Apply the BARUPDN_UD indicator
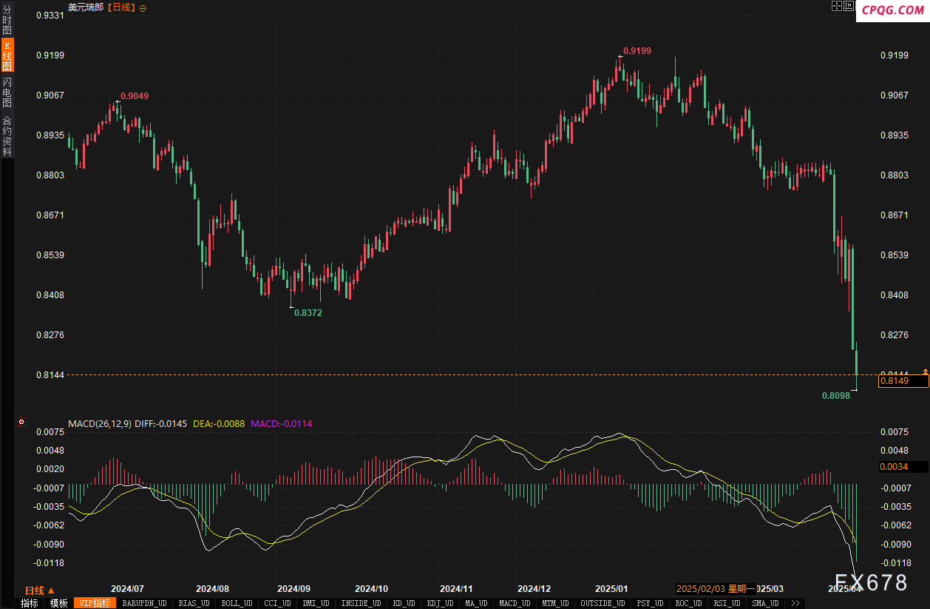 (x=144, y=603)
